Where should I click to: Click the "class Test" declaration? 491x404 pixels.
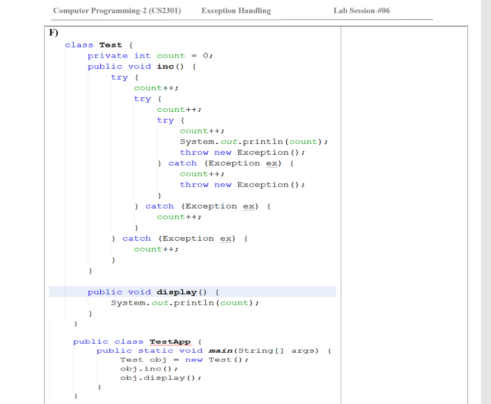coord(94,45)
